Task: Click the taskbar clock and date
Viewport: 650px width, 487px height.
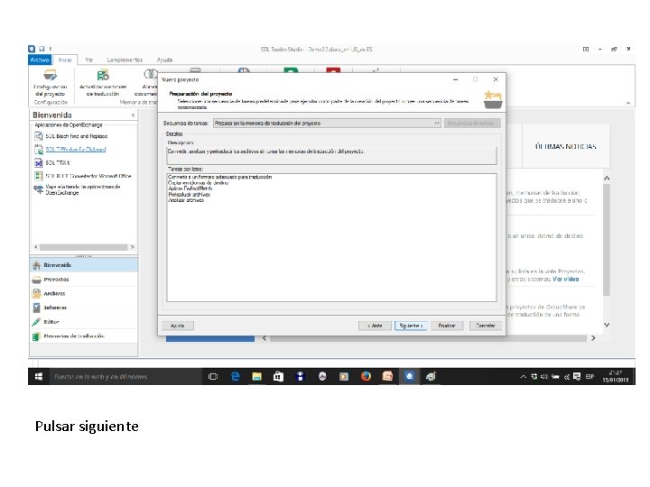Action: (615, 376)
